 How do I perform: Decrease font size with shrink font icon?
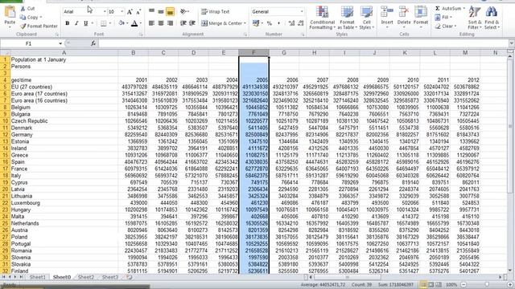point(138,12)
